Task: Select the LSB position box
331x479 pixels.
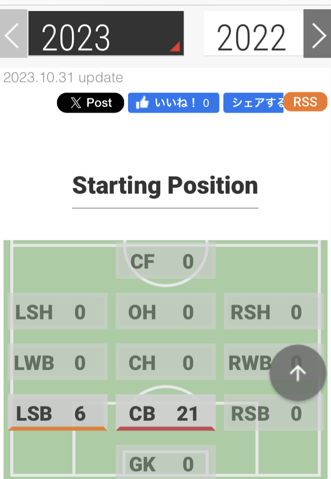Action: pyautogui.click(x=57, y=413)
